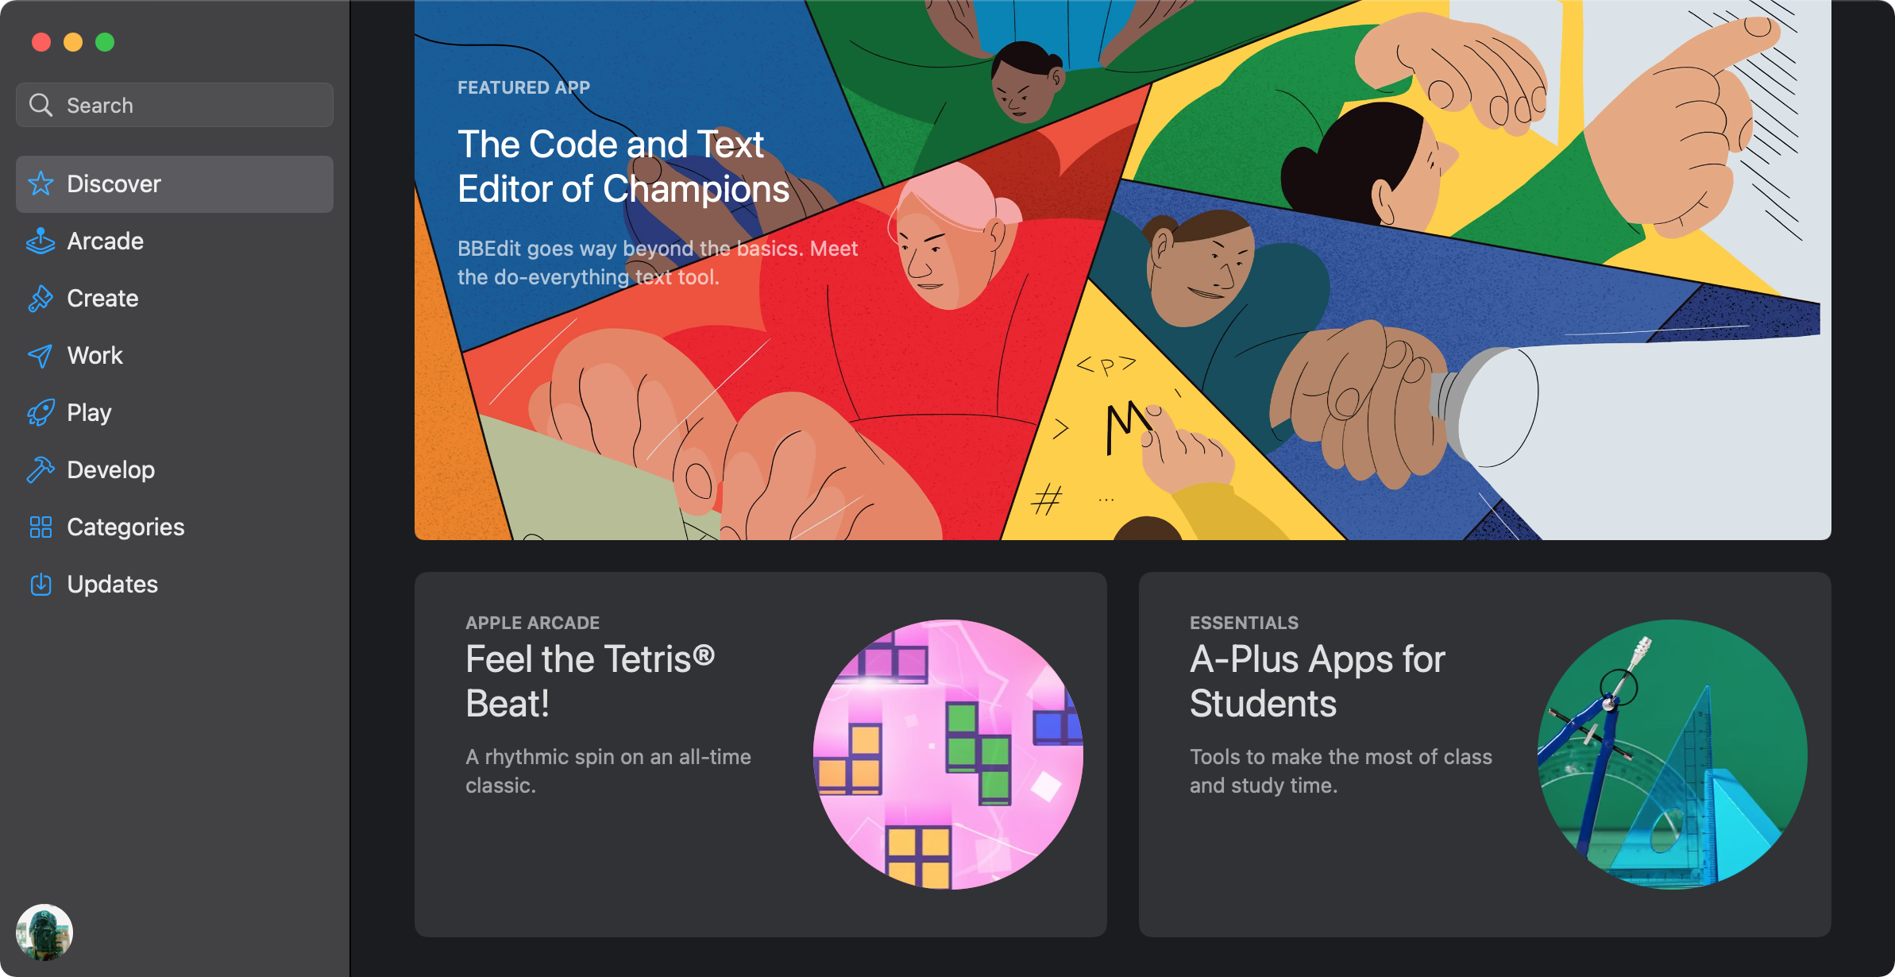Click the pink Tetris circular artwork
The height and width of the screenshot is (977, 1895).
[x=948, y=755]
